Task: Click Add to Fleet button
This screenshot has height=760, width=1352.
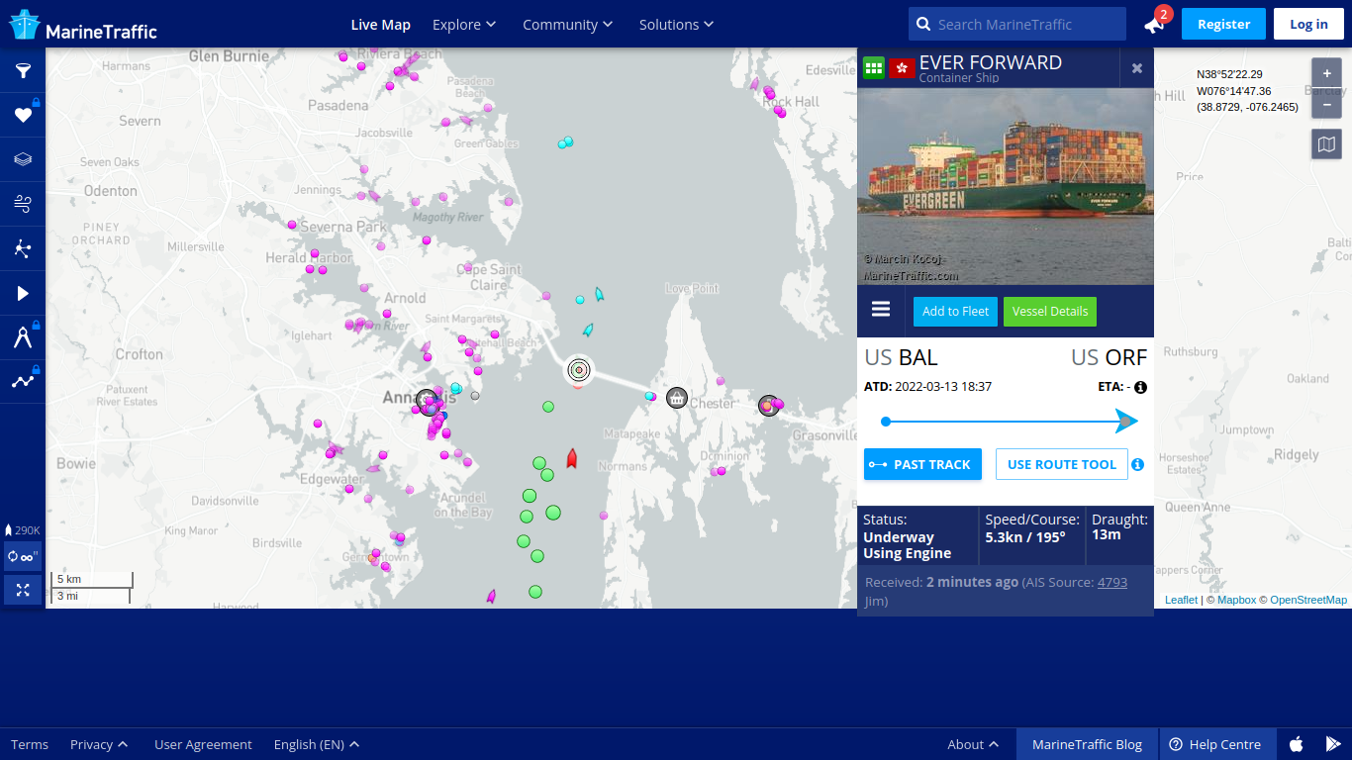Action: point(955,311)
